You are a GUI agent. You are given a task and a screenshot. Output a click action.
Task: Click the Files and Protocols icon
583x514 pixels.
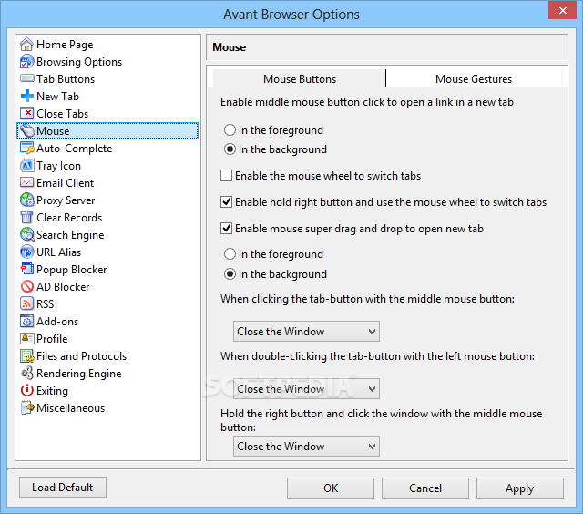(x=26, y=356)
